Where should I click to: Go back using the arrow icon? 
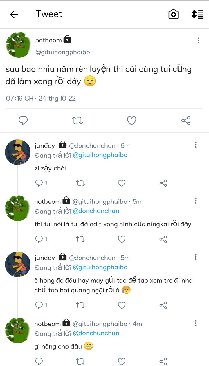[x=14, y=14]
